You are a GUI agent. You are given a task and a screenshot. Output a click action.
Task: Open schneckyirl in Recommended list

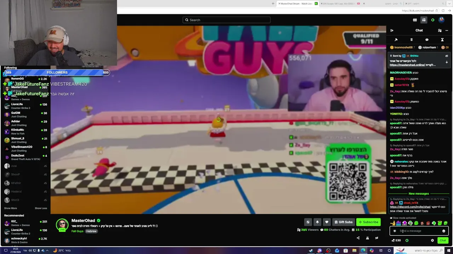click(25, 240)
